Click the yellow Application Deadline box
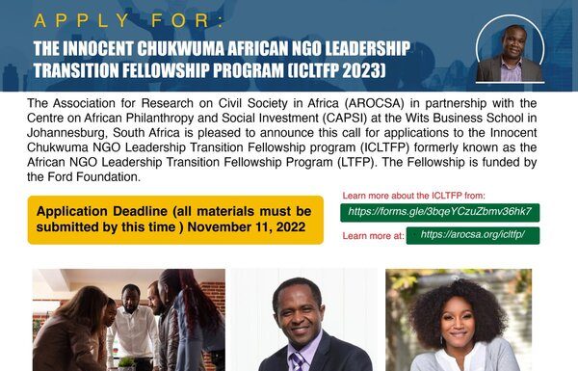578x371 pixels. pos(175,220)
